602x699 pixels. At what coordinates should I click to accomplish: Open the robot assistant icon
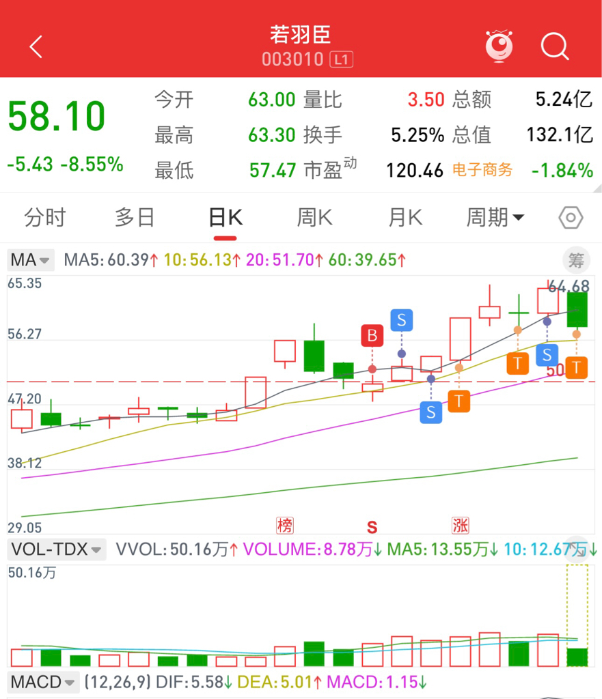pyautogui.click(x=500, y=46)
